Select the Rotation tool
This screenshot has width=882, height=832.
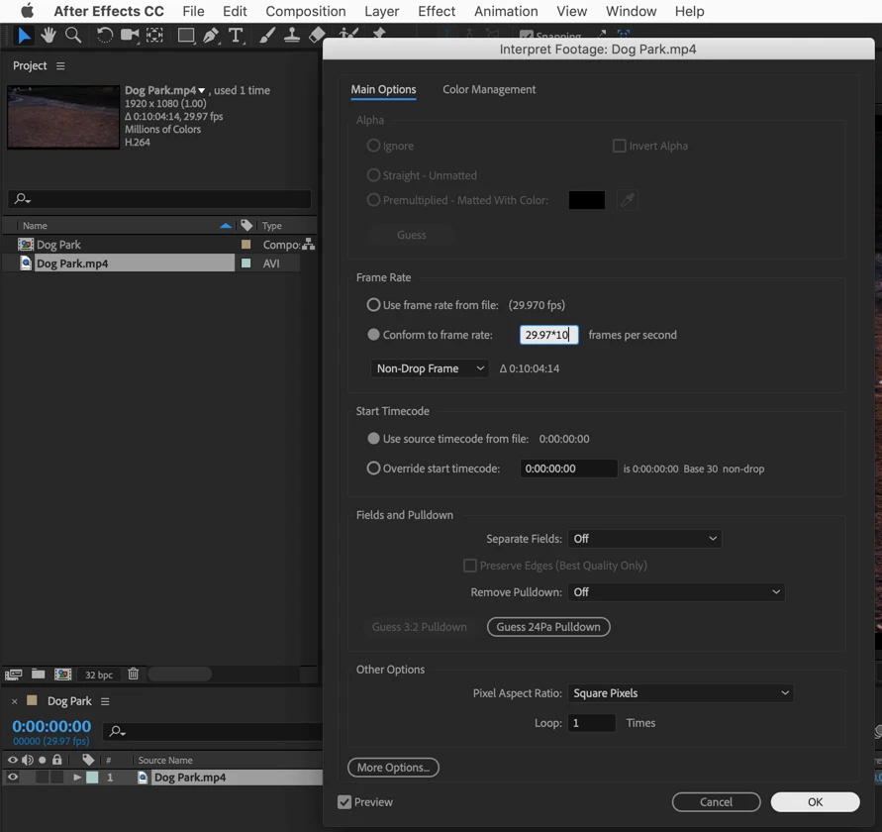pyautogui.click(x=105, y=36)
